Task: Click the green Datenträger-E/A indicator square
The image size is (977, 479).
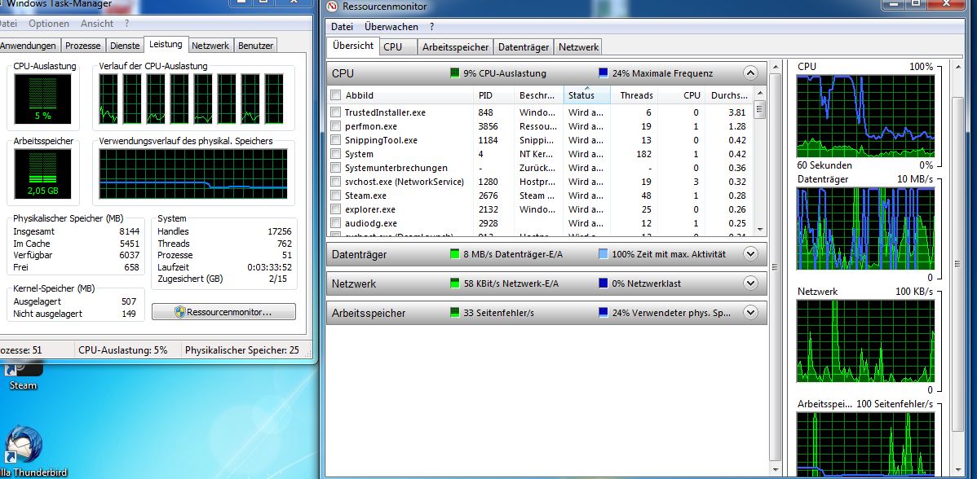Action: (x=455, y=254)
